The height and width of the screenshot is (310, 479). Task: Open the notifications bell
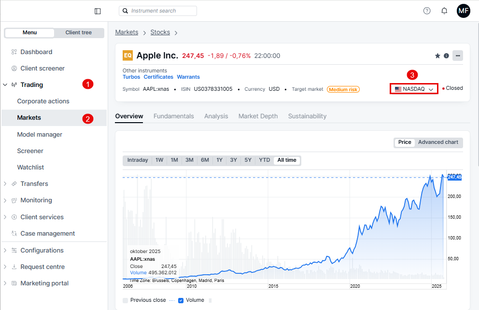[x=444, y=11]
